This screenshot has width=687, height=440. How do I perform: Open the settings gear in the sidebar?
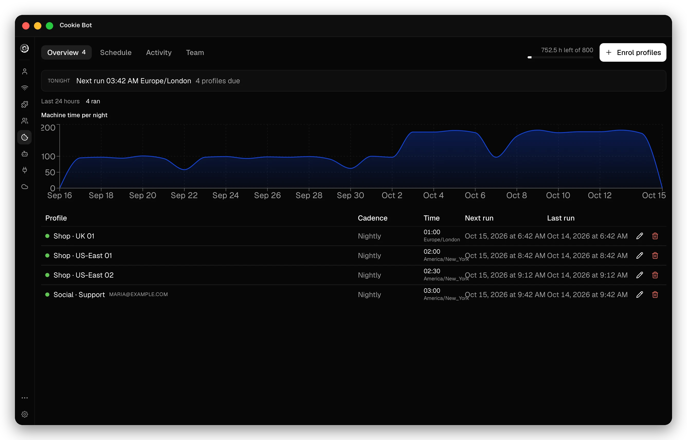(x=25, y=414)
